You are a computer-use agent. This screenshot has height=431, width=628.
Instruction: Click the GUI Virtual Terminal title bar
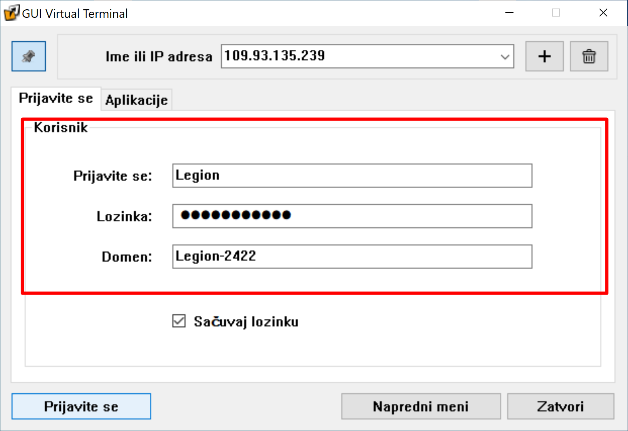pyautogui.click(x=283, y=13)
